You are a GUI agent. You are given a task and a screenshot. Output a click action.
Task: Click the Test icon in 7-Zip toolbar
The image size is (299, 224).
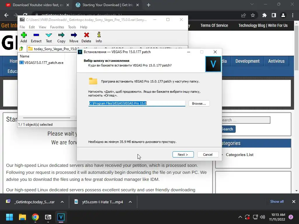tap(49, 37)
